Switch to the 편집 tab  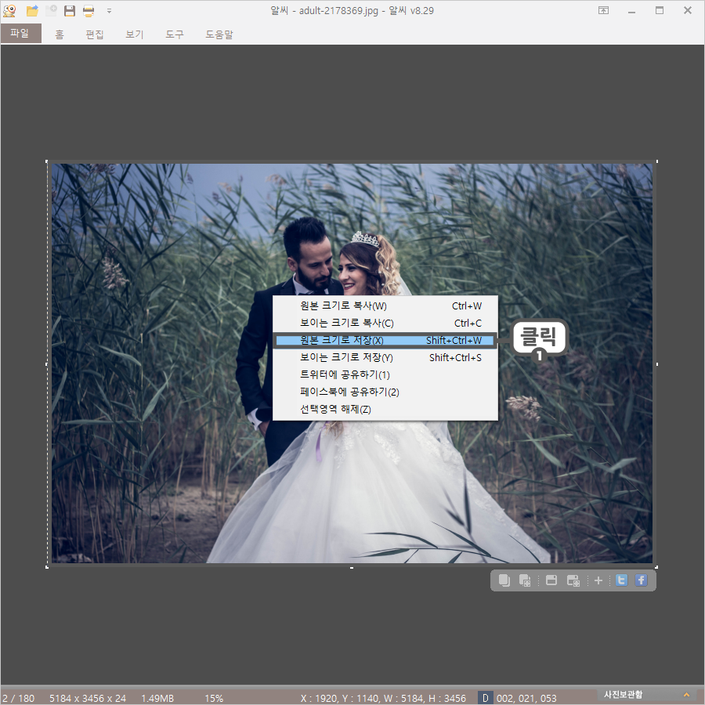coord(95,34)
